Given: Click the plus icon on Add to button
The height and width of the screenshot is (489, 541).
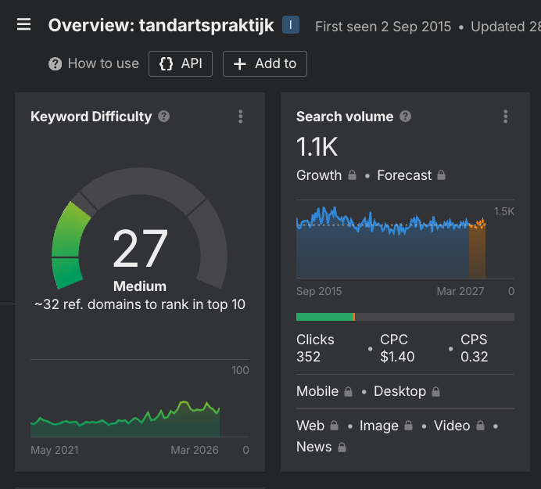Looking at the screenshot, I should (x=240, y=64).
